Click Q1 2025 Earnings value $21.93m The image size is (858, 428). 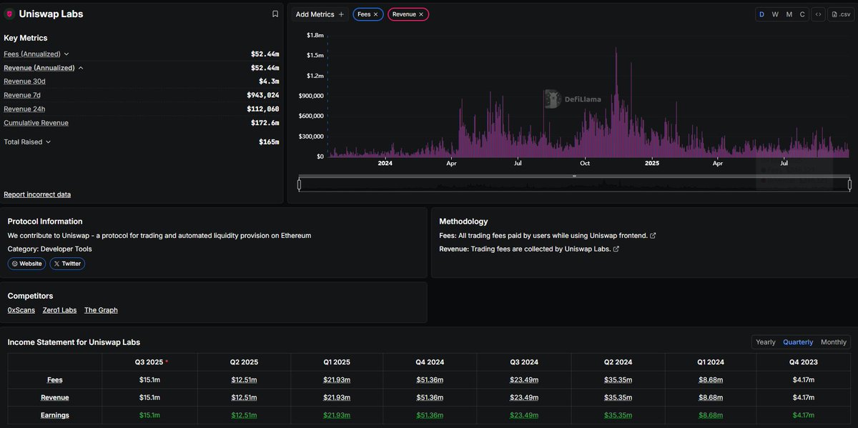(x=337, y=415)
